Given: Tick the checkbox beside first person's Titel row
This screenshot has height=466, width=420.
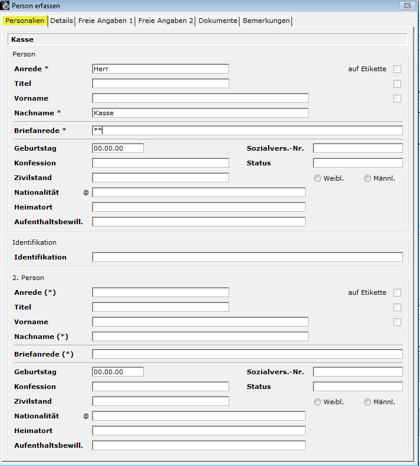Looking at the screenshot, I should pos(398,84).
